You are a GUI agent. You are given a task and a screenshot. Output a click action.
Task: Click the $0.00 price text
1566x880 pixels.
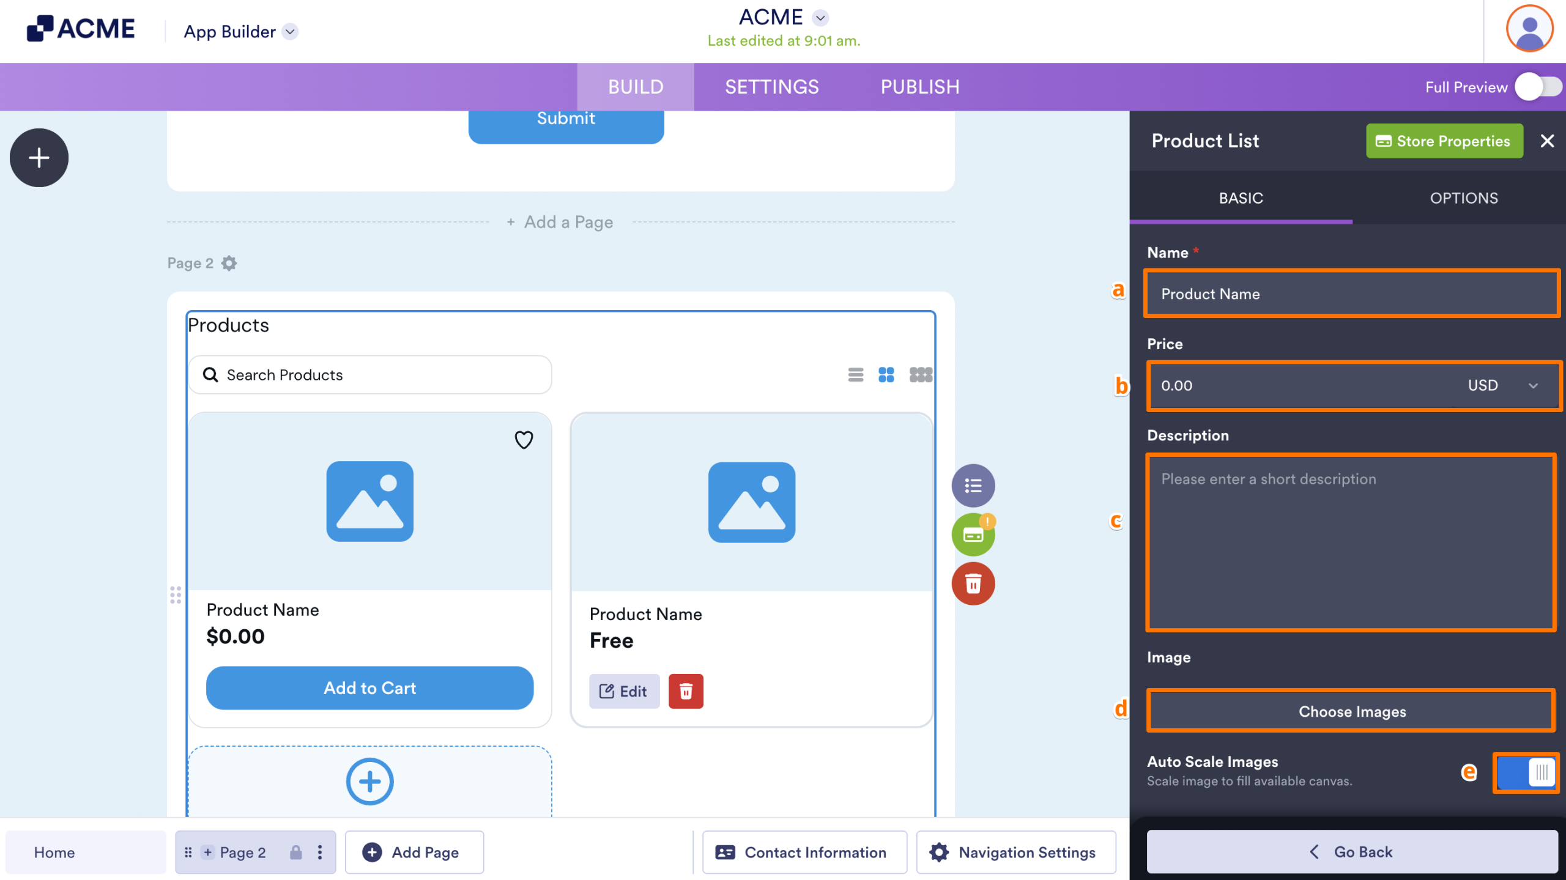click(x=236, y=637)
